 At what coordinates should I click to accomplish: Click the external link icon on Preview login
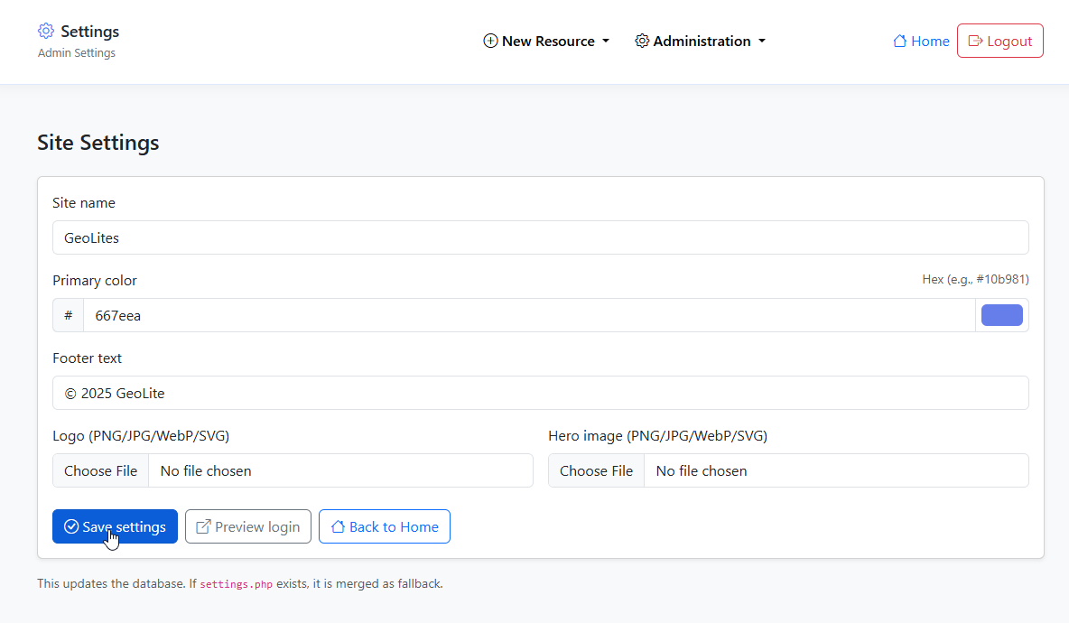[x=204, y=526]
